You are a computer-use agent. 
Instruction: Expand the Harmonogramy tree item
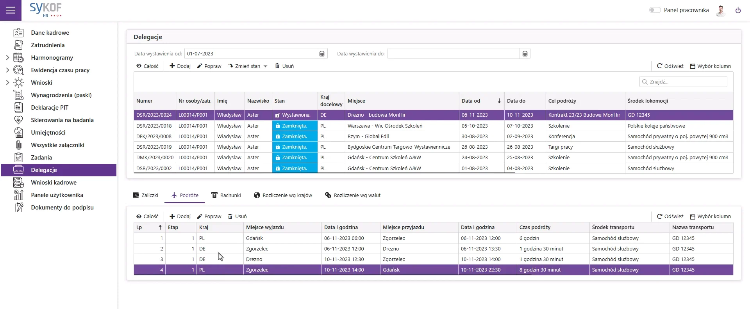[7, 58]
